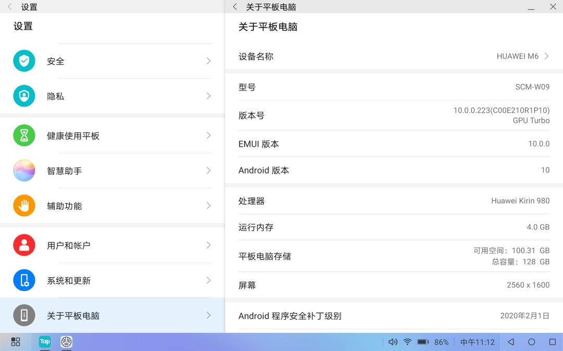Go back from 关于平板电脑 header arrow

(235, 7)
